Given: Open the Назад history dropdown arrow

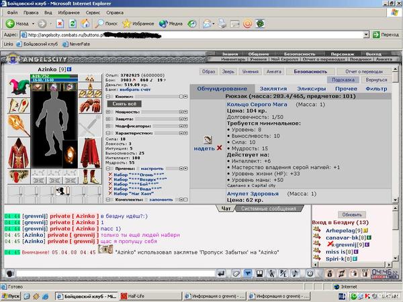Looking at the screenshot, I should coord(33,24).
